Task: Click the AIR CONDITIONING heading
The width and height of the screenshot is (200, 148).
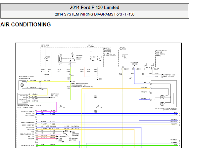Action: (25, 24)
